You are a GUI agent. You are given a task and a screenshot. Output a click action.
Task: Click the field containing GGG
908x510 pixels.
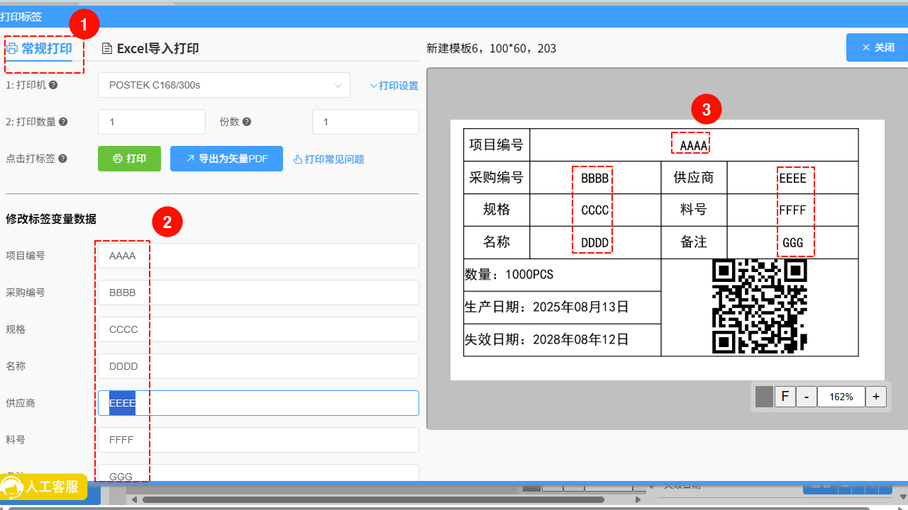(258, 473)
